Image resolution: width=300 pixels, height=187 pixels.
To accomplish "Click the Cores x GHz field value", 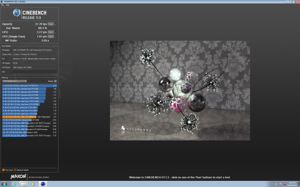I will [34, 54].
